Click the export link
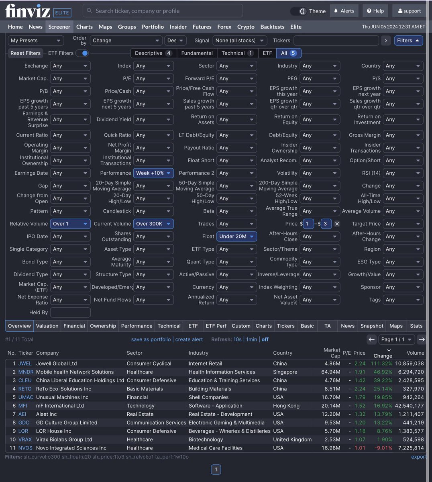This screenshot has width=432, height=482. (x=419, y=457)
